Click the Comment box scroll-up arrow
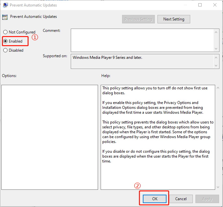 click(216, 32)
